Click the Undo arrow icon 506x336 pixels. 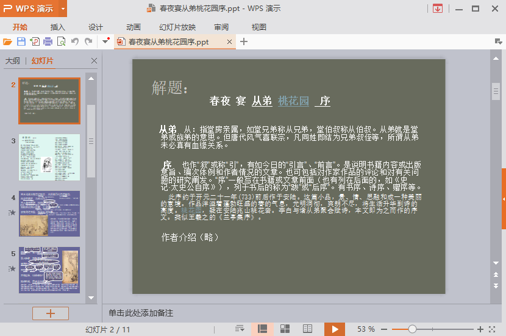click(x=74, y=41)
